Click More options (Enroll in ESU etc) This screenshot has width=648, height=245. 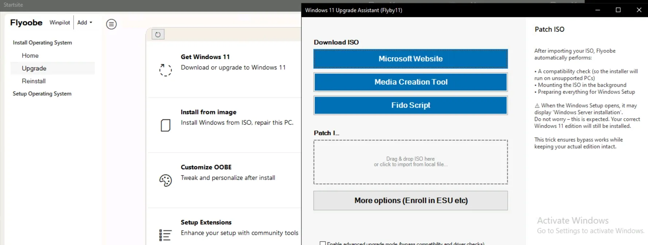pyautogui.click(x=410, y=201)
